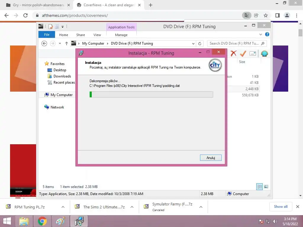Go forward in File Explorer
This screenshot has width=303, height=227.
pos(53,43)
